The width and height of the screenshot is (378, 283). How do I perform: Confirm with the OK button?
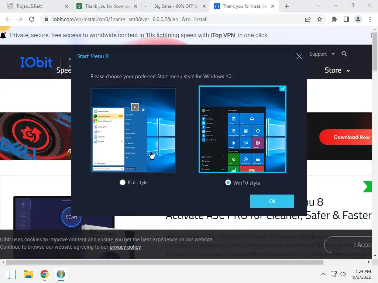(272, 201)
